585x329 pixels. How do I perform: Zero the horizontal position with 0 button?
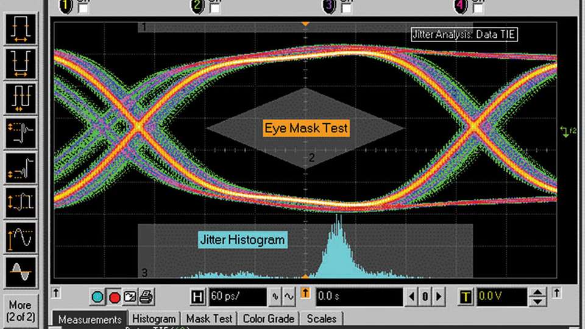pos(426,297)
